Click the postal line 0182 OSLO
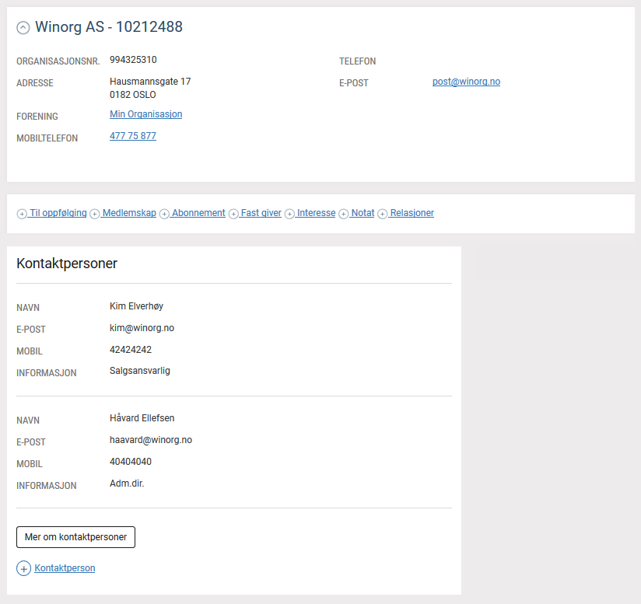 point(133,95)
